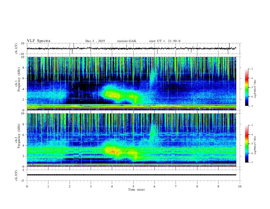The width and height of the screenshot is (270, 209).
Task: Click the ch.2 Frequency (kHz) axis label
Action: click(18, 136)
